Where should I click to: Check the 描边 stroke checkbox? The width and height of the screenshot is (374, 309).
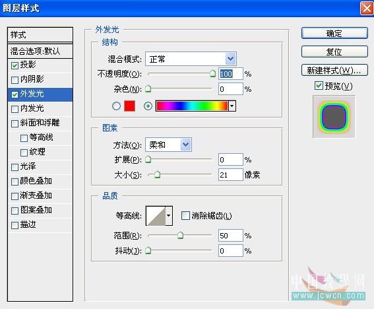click(x=15, y=225)
